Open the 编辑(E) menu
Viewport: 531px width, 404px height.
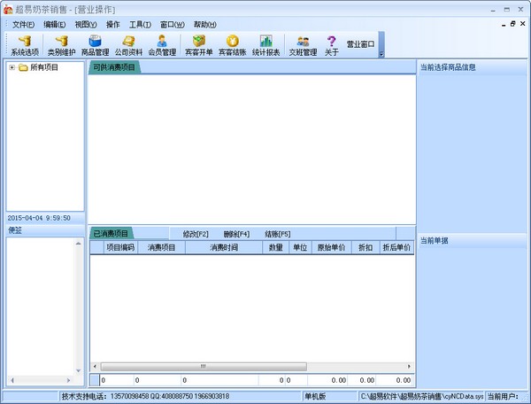55,25
